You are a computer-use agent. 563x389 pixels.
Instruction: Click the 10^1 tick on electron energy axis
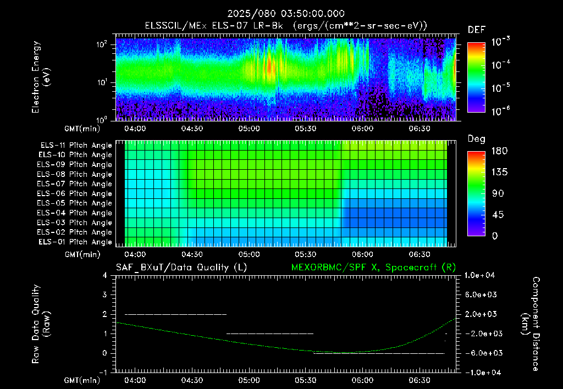coord(102,82)
